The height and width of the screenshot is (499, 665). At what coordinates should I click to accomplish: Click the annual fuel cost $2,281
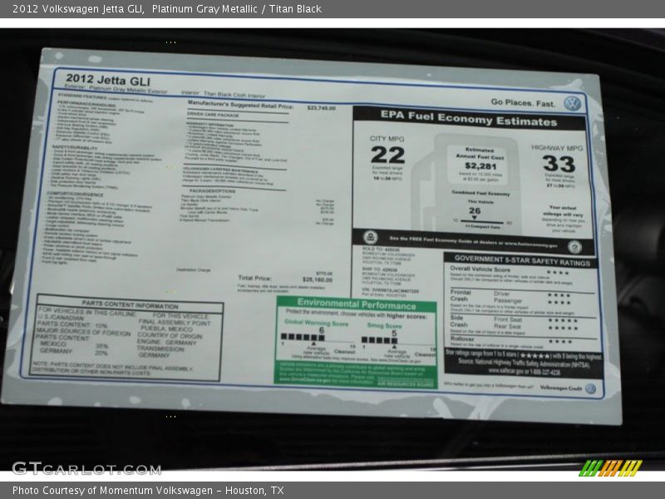tap(480, 166)
